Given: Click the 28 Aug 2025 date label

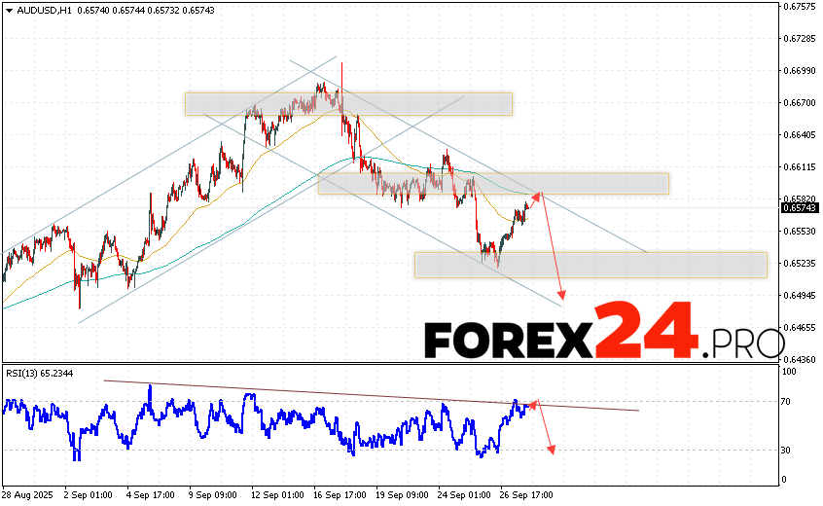Looking at the screenshot, I should pos(29,494).
